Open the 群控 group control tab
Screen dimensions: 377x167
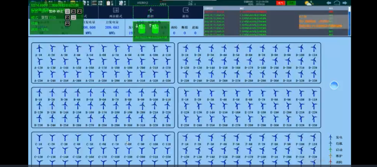click(x=151, y=13)
